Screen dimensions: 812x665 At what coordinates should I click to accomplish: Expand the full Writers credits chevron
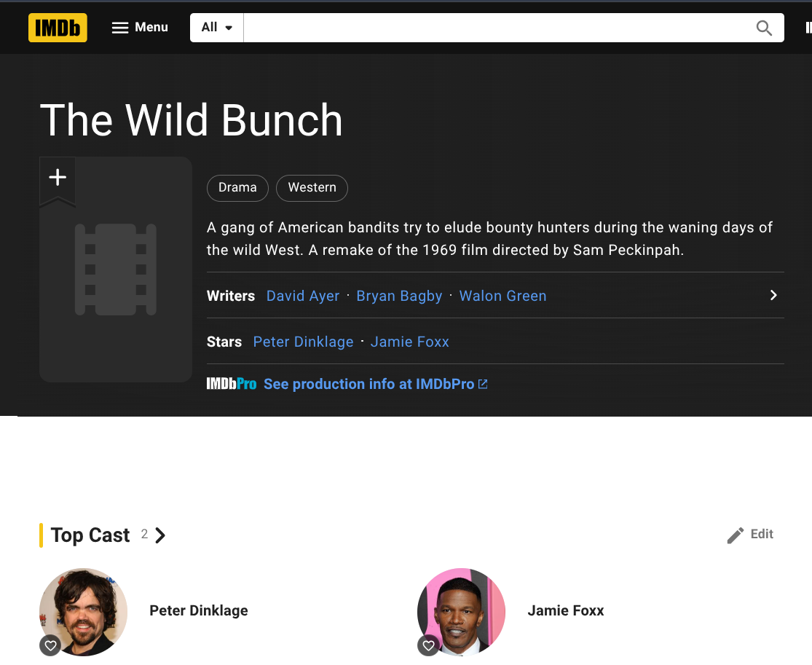coord(773,295)
